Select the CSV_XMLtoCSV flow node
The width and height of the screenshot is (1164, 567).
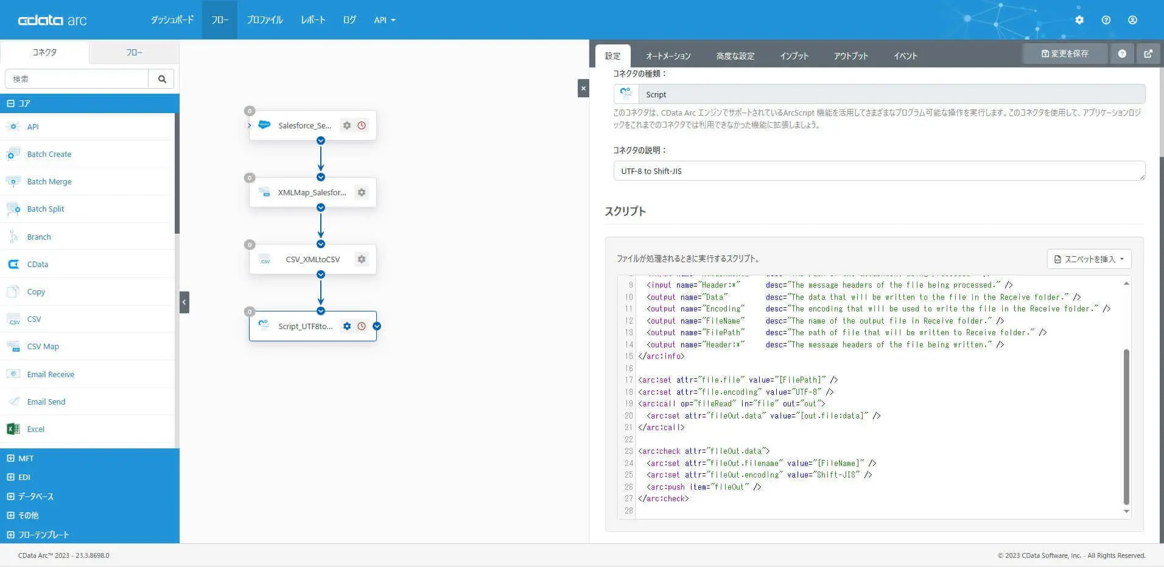point(313,259)
